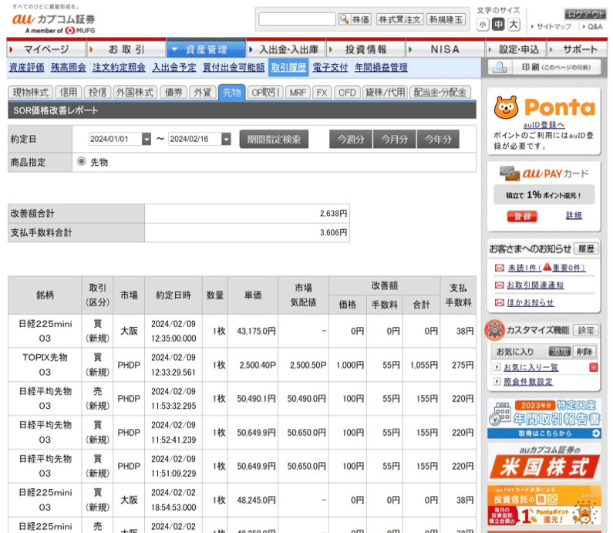Switch to 貸株/代用 tab
613x533 pixels.
[385, 93]
